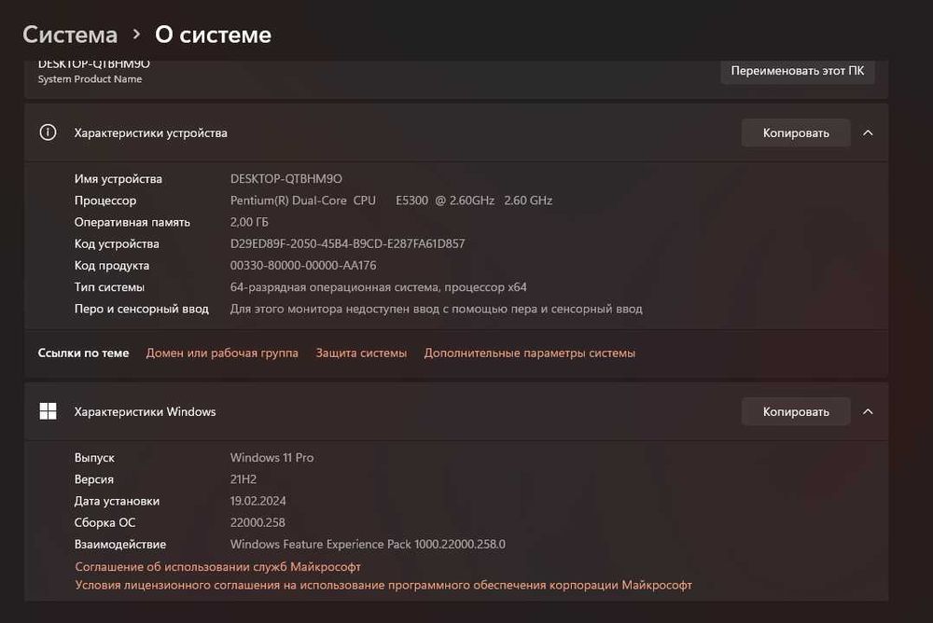
Task: Open Соглашение об использовании служб Майкрософт
Action: (217, 567)
